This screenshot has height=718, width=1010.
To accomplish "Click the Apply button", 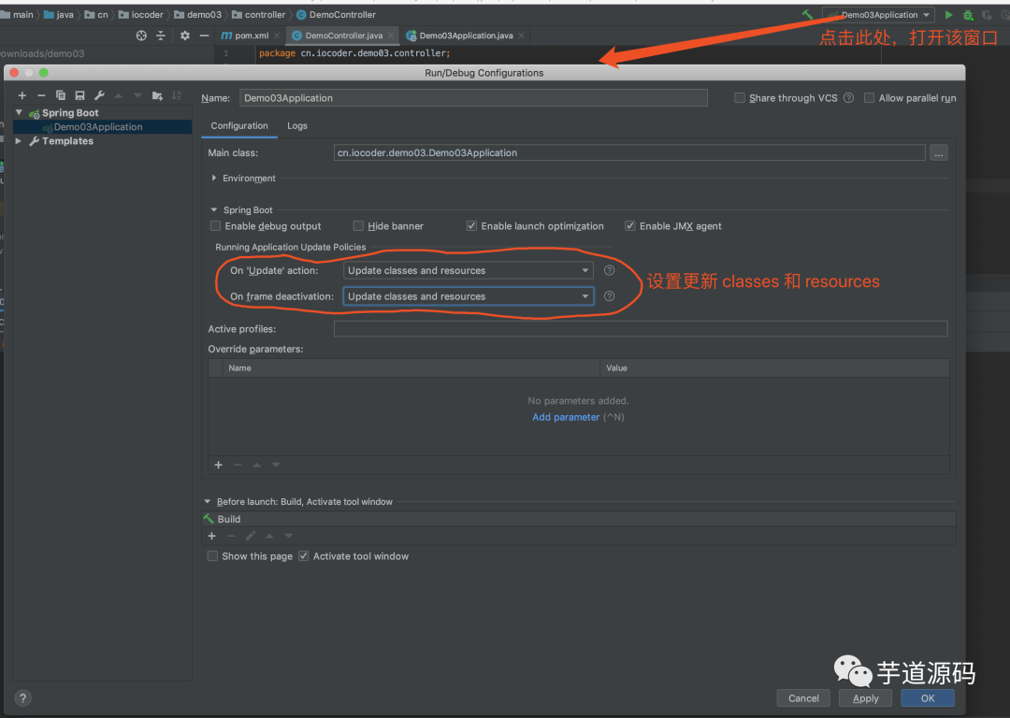I will (865, 697).
